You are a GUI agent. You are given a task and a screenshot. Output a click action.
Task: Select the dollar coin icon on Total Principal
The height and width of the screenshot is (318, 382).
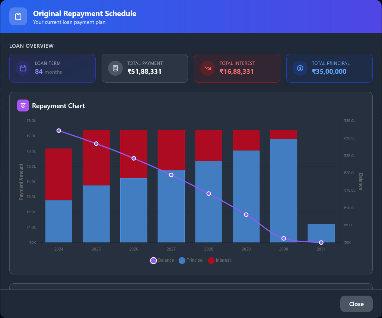300,68
